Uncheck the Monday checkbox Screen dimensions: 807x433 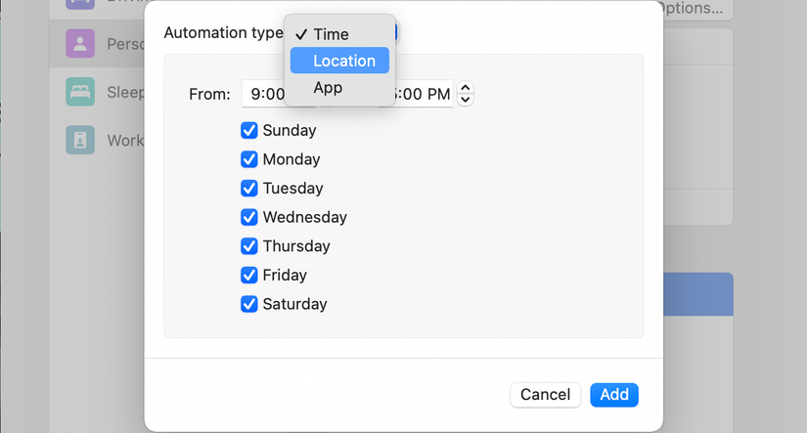pos(249,159)
